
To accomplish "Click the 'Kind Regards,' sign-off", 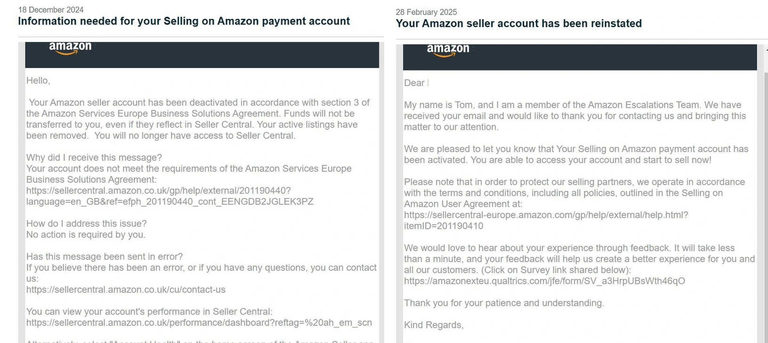I will click(434, 325).
